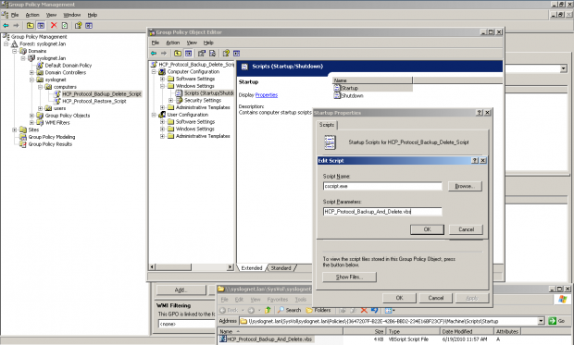Click OK in the Edit Script dialog
This screenshot has height=345, width=574.
[x=427, y=229]
